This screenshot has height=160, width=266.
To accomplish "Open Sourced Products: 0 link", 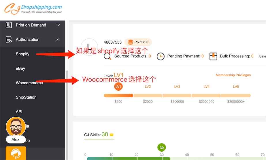I will 133,56.
